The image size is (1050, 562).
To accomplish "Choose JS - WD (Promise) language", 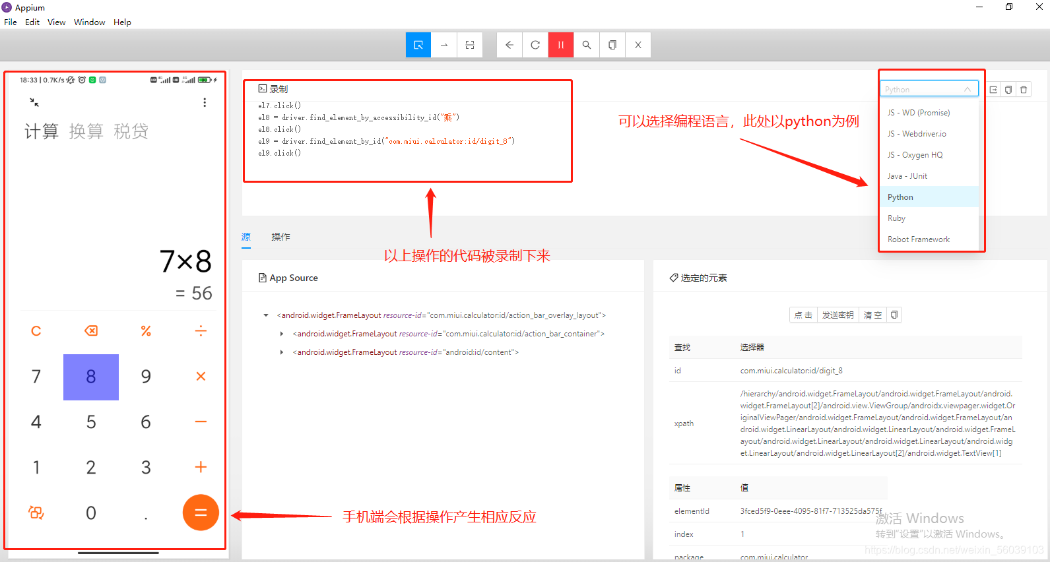I will 929,113.
